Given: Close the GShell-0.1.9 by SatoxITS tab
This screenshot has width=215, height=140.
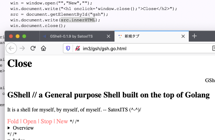Looking at the screenshot, I should 108,36.
